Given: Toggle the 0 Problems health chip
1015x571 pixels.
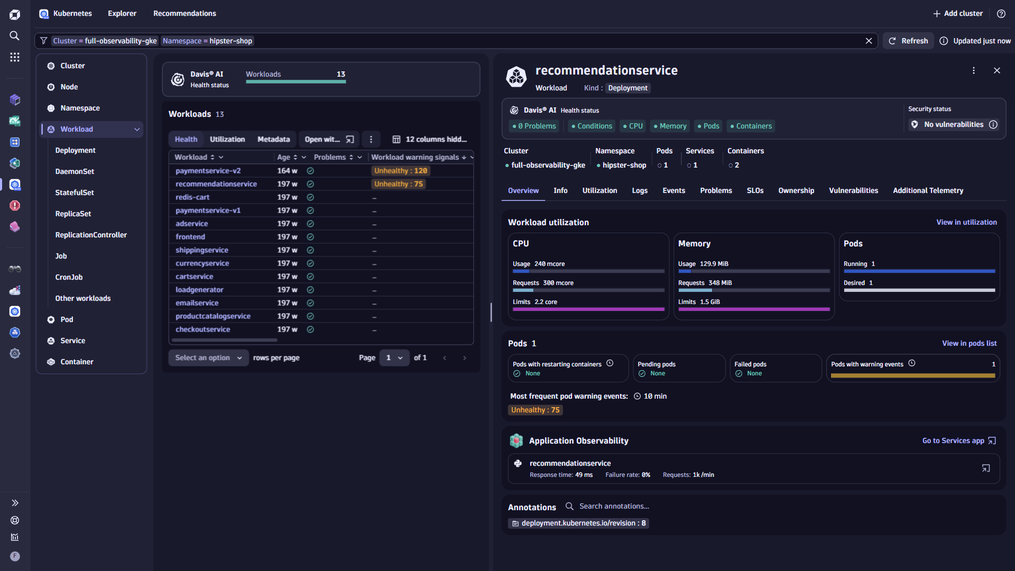Looking at the screenshot, I should (534, 126).
